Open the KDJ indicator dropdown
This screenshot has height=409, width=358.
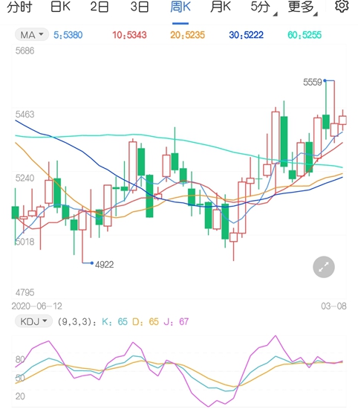[x=33, y=321]
